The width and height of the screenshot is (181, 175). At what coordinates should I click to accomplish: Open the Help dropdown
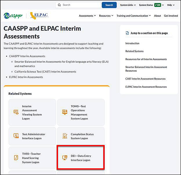coord(171,5)
